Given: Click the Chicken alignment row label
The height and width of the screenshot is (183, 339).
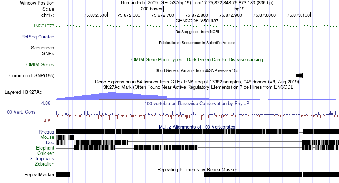Looking at the screenshot, I should (x=46, y=153).
